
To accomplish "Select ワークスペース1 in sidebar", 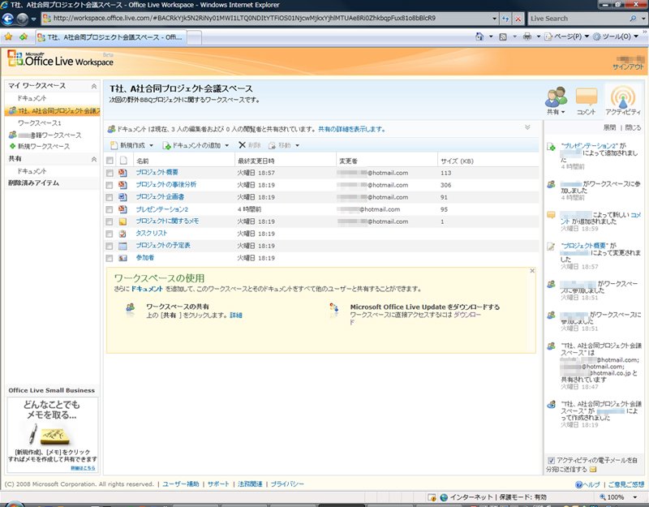I will pyautogui.click(x=40, y=123).
